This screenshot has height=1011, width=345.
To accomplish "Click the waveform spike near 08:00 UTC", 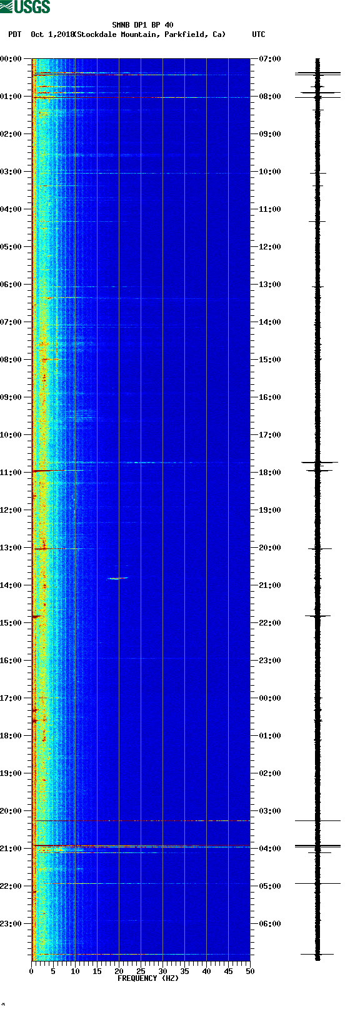I will pos(317,97).
